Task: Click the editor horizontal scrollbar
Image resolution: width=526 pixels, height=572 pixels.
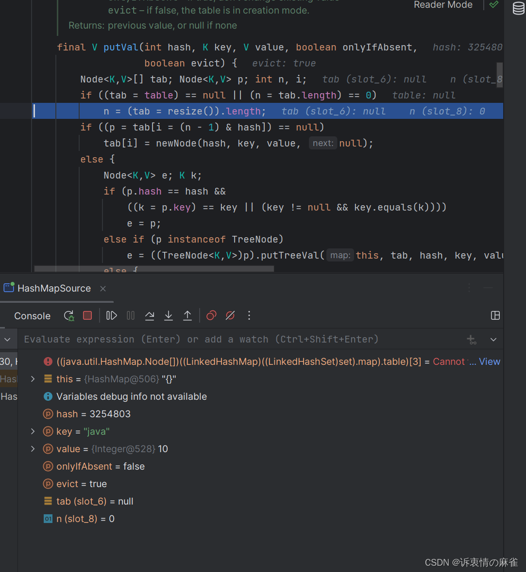Action: pyautogui.click(x=154, y=269)
